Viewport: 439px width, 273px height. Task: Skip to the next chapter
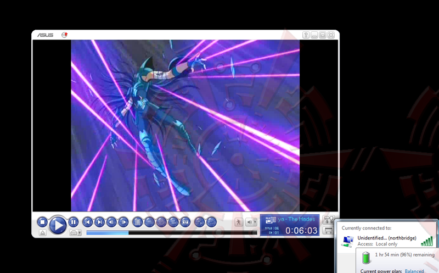[x=99, y=222]
